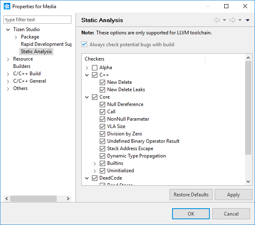Viewport: 255px width, 225px height.
Task: Collapse the Core checker group
Action: coord(87,97)
